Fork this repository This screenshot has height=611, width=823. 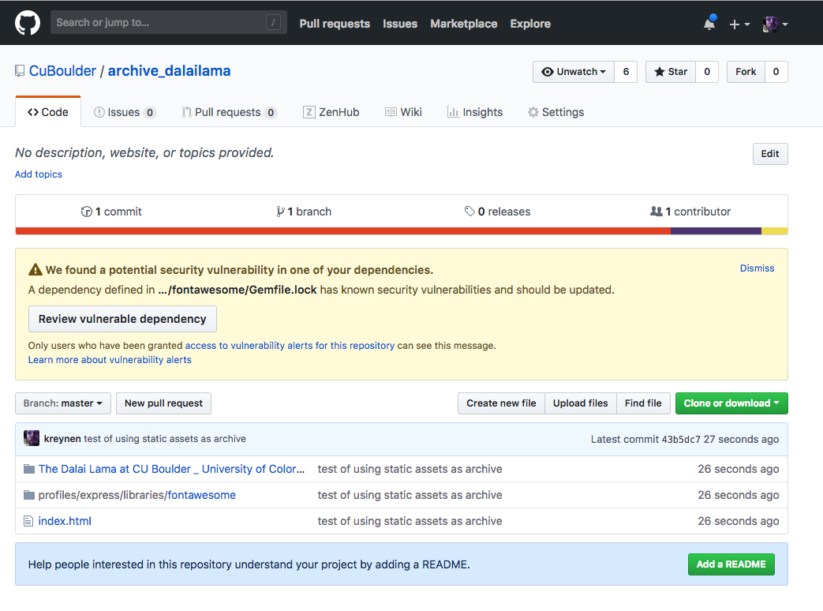coord(746,72)
